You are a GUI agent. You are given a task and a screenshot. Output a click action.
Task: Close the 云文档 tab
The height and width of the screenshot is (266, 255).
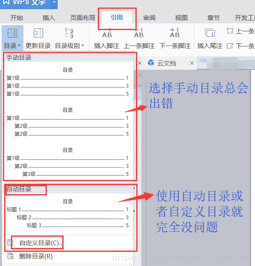click(192, 63)
